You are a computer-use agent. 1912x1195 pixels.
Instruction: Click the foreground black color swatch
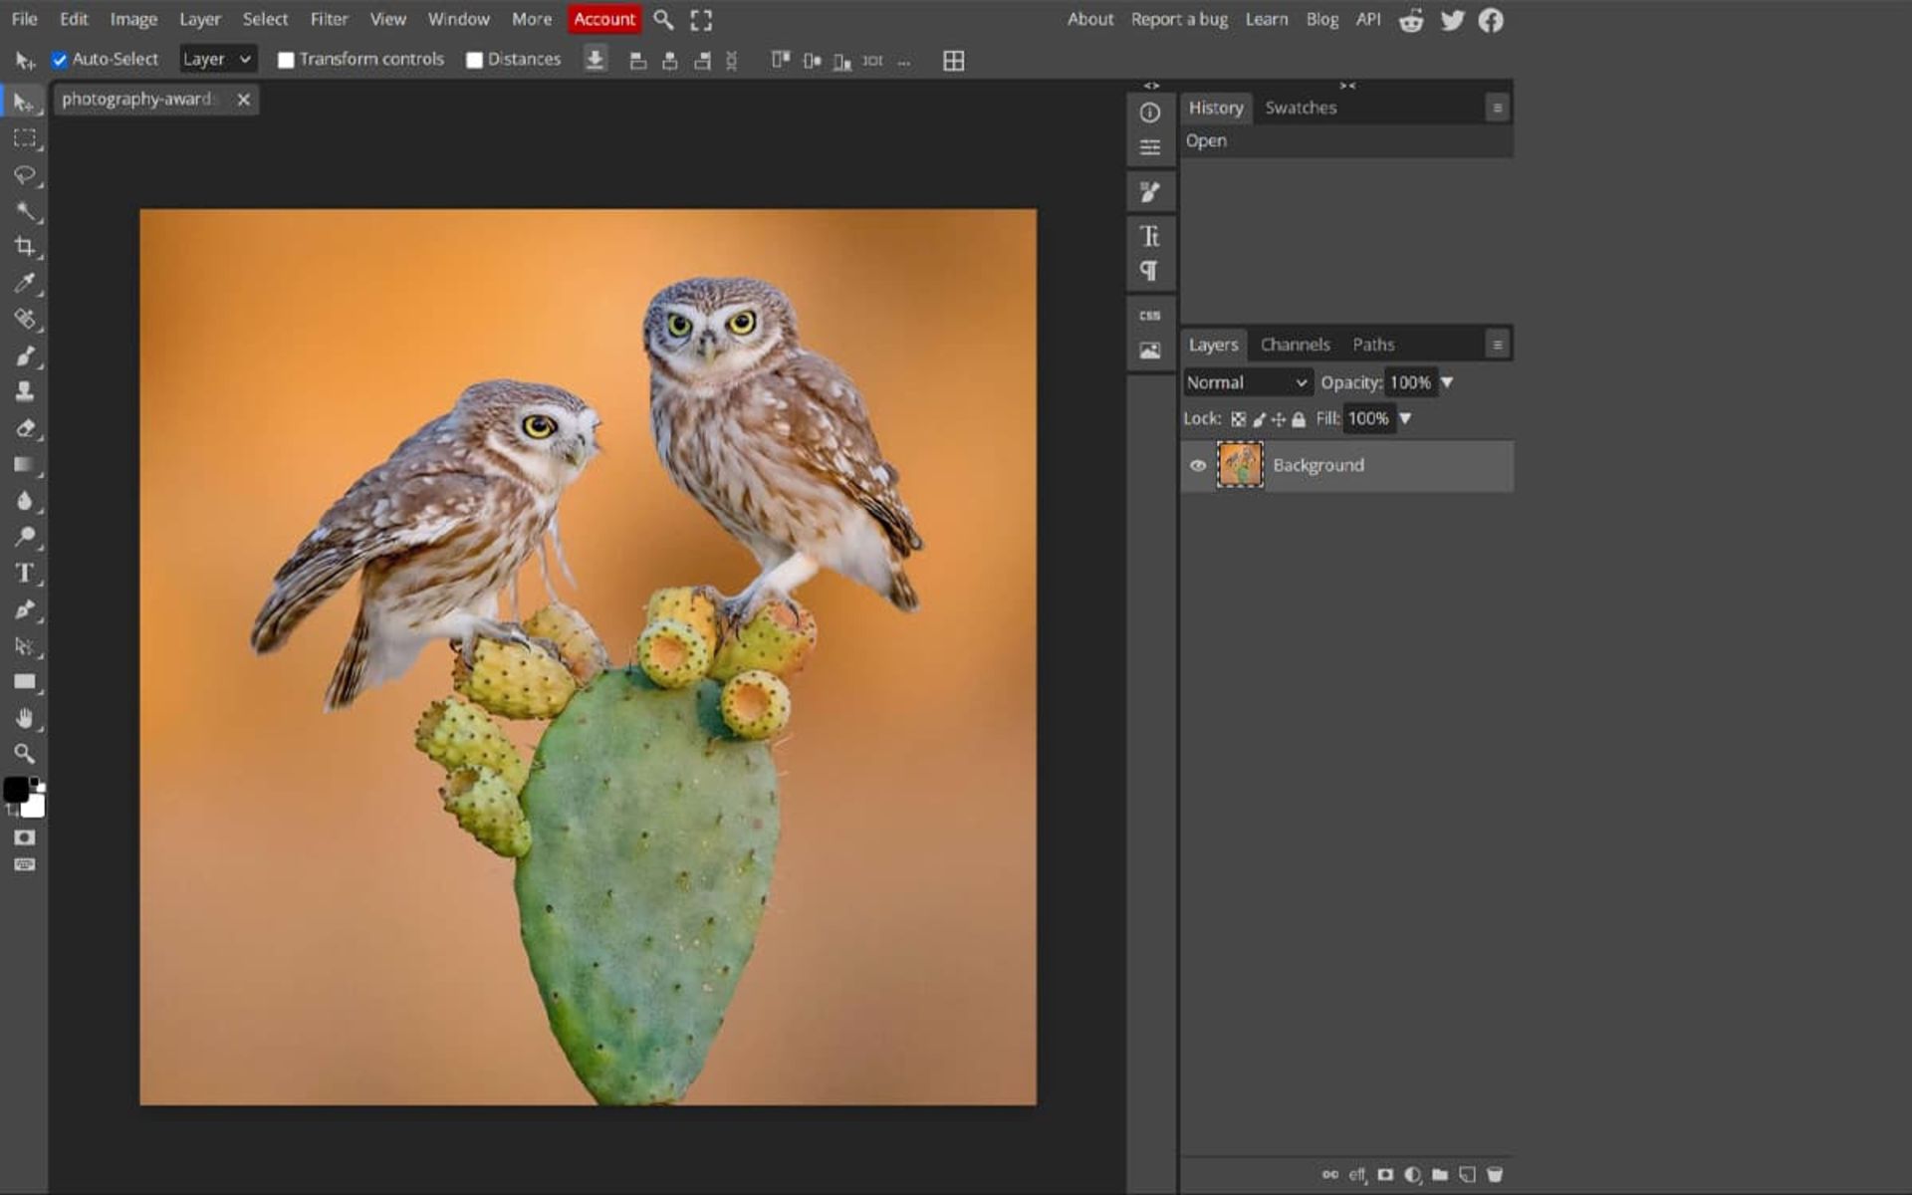click(14, 789)
